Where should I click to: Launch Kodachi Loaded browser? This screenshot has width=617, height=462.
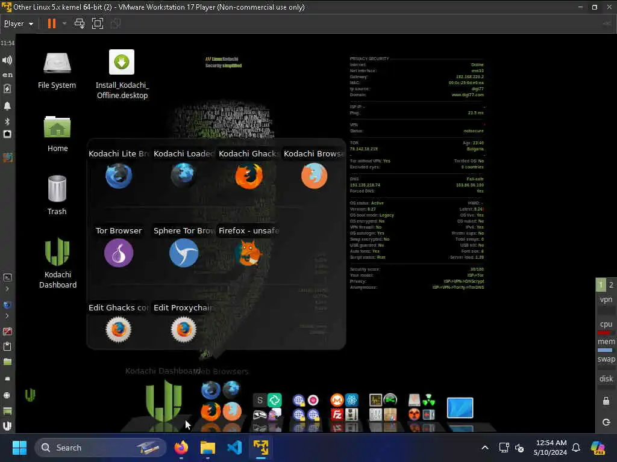coord(183,176)
